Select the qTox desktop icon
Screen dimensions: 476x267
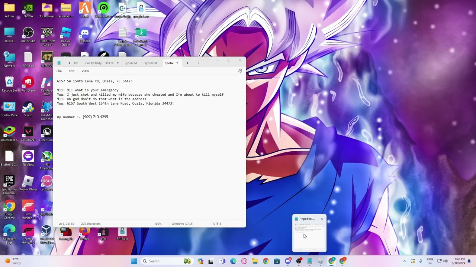pyautogui.click(x=103, y=233)
